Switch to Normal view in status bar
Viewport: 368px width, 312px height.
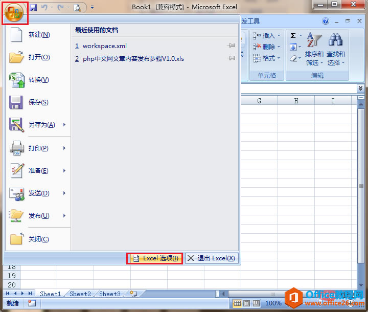pyautogui.click(x=237, y=303)
